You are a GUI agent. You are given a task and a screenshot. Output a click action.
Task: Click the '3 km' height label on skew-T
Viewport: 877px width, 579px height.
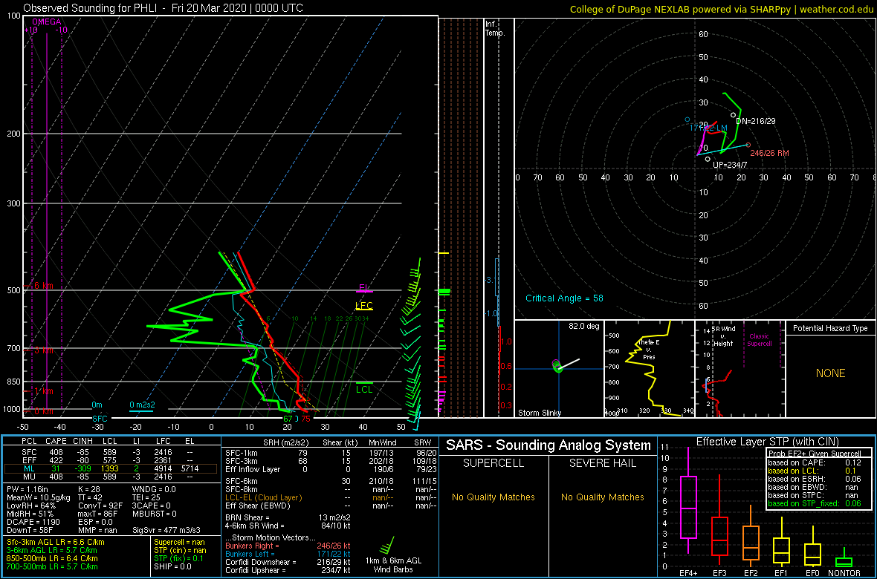42,350
